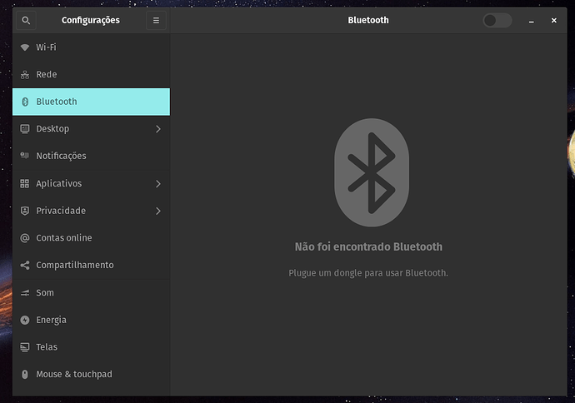
Task: Toggle the Bluetooth switch in the header
Action: [x=497, y=20]
